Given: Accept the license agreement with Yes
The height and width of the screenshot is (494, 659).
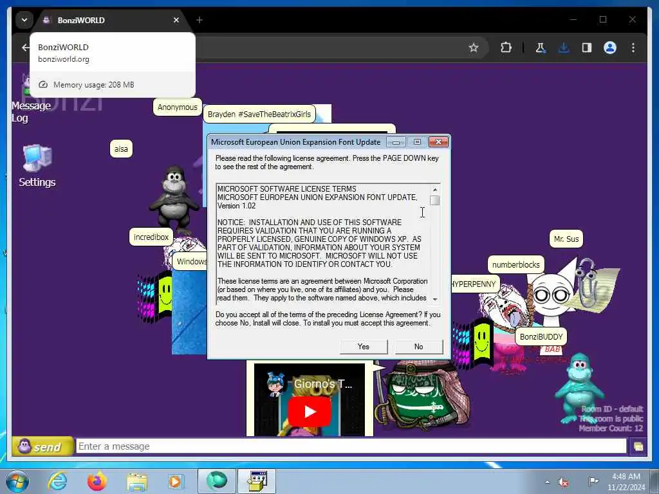Looking at the screenshot, I should tap(364, 347).
